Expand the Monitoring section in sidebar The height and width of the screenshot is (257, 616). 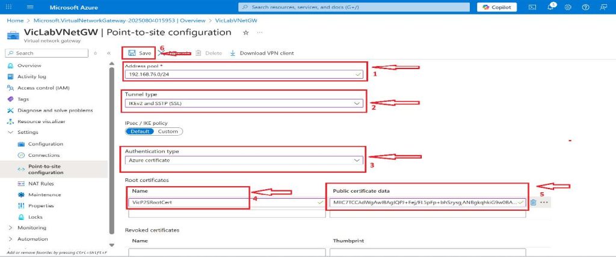click(x=11, y=228)
